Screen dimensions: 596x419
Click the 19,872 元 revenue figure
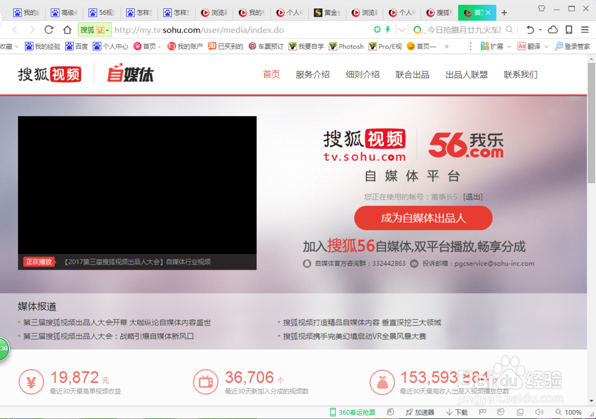(80, 377)
